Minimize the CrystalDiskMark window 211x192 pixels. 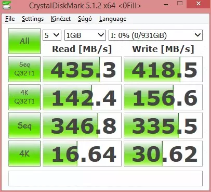(x=166, y=4)
